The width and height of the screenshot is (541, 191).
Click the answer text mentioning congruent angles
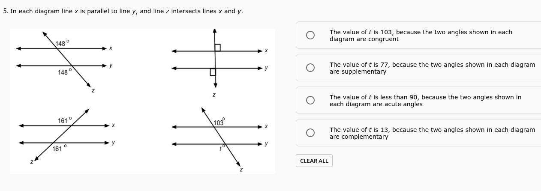coord(420,36)
